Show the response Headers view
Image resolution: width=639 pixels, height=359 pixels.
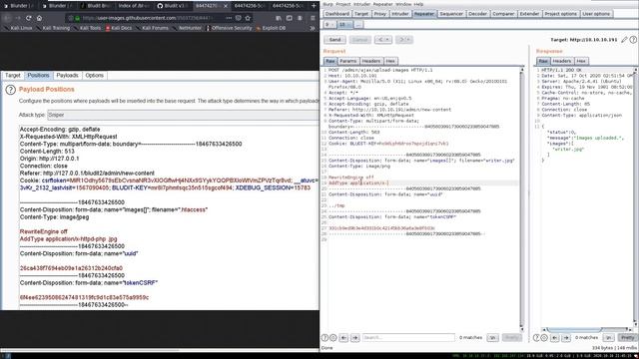(x=561, y=61)
